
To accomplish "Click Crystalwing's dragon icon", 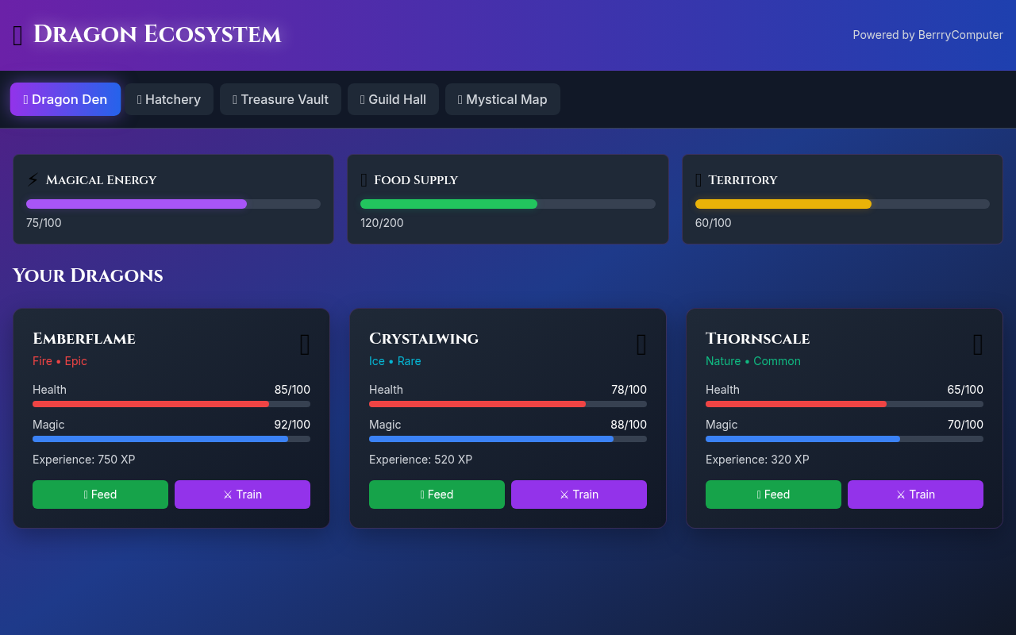I will tap(641, 344).
